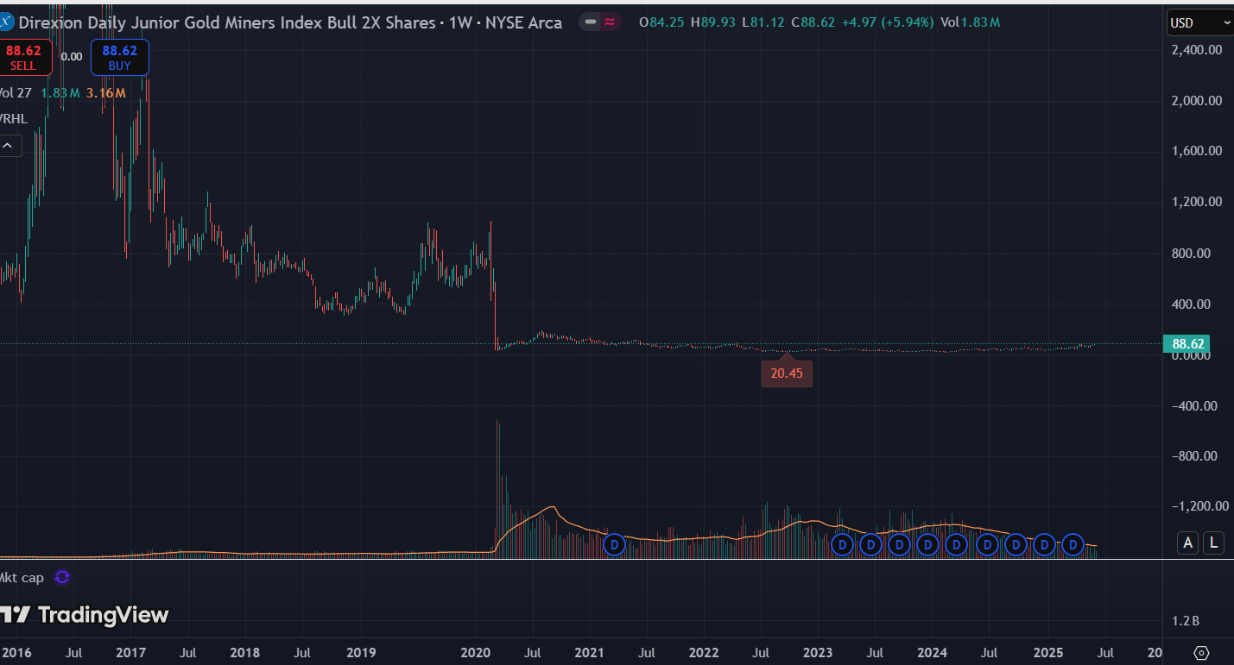
Task: Click the C88.62 close value in the header
Action: coord(812,22)
